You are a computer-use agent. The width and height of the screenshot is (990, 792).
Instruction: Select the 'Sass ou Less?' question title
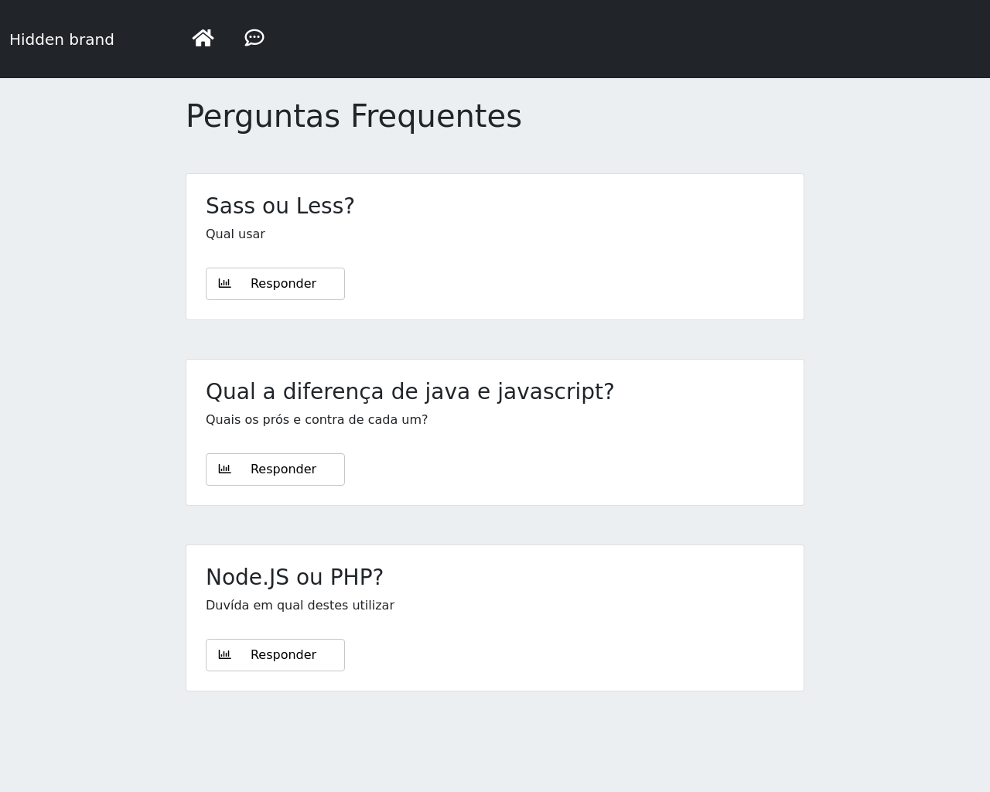(x=280, y=206)
